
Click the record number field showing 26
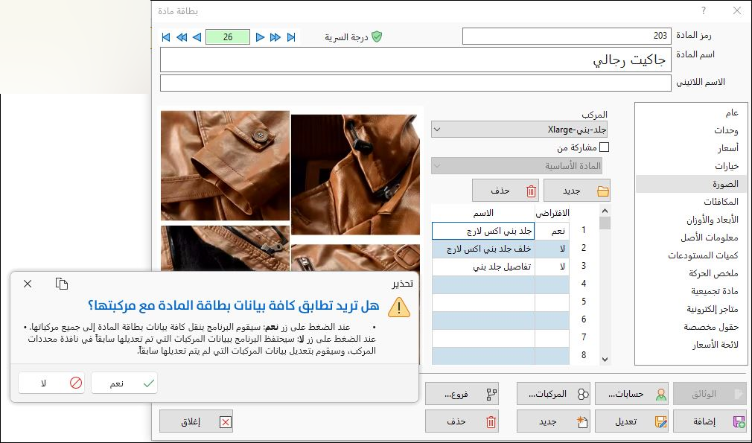pos(228,37)
